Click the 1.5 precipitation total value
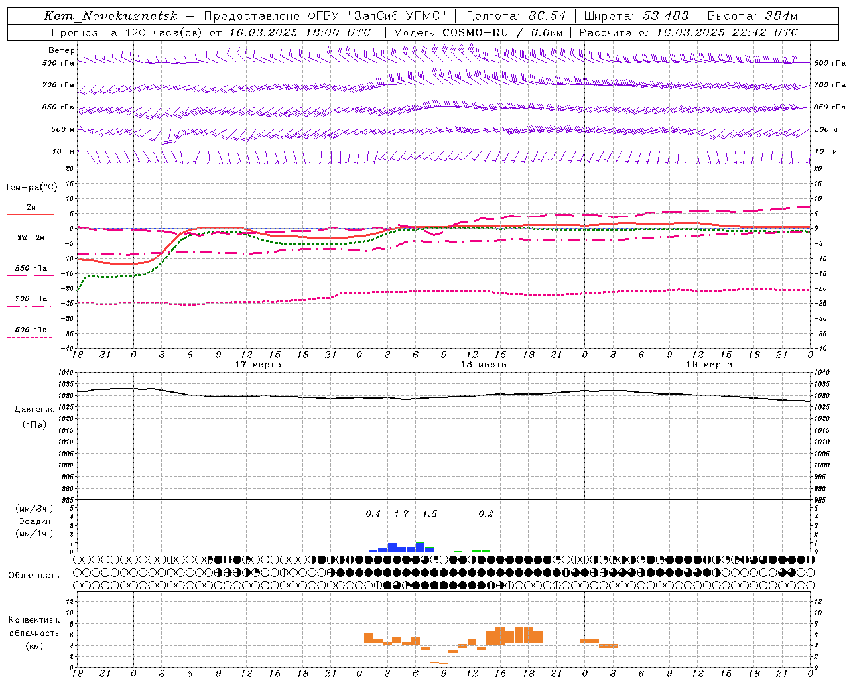 [430, 514]
